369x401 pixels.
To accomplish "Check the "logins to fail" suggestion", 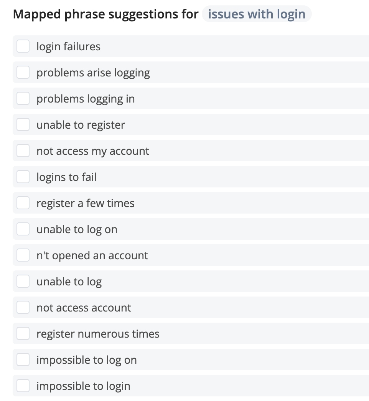I will 23,177.
